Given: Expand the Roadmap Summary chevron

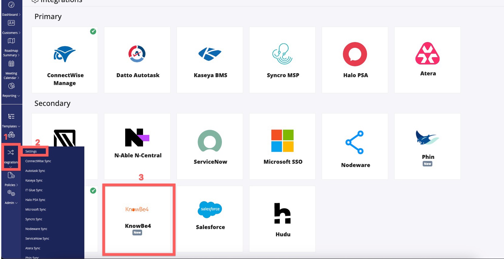Looking at the screenshot, I should [19, 55].
